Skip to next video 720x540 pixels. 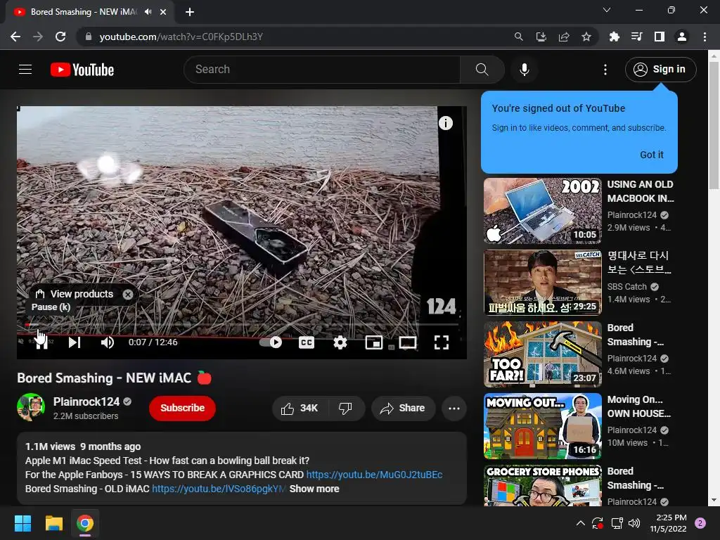[75, 342]
